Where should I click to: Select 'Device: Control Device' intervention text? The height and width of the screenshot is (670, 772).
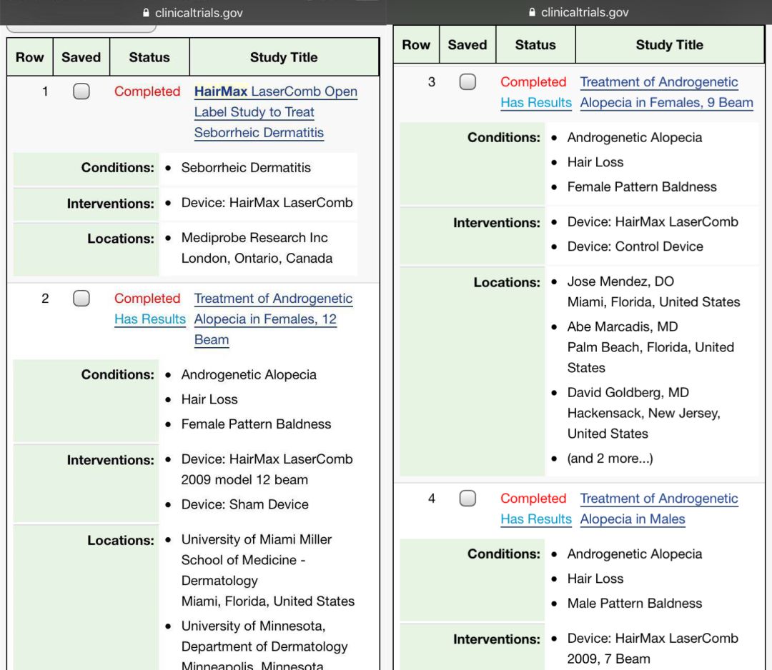coord(635,247)
